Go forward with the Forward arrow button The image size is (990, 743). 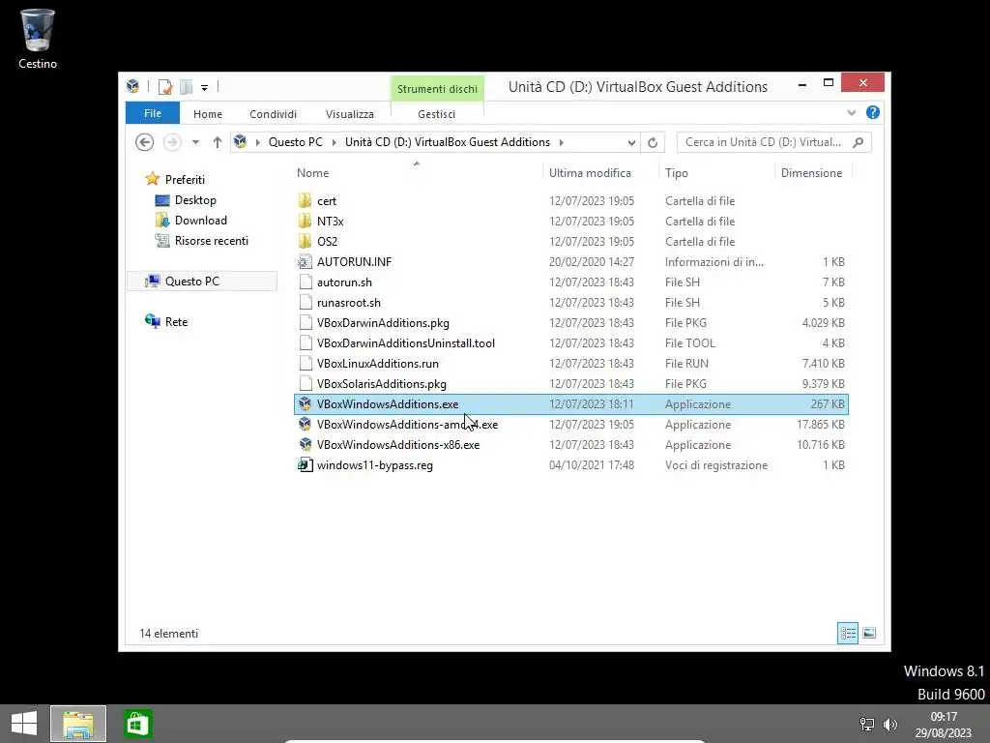[x=172, y=142]
